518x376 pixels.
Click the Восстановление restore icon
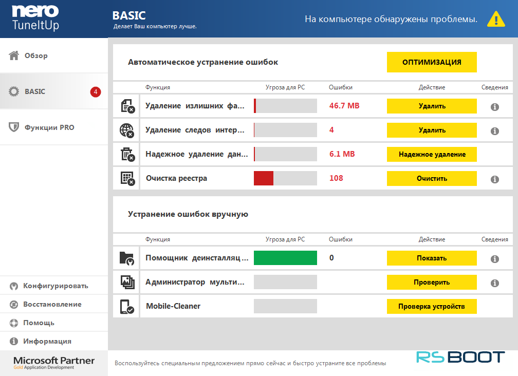click(x=14, y=305)
